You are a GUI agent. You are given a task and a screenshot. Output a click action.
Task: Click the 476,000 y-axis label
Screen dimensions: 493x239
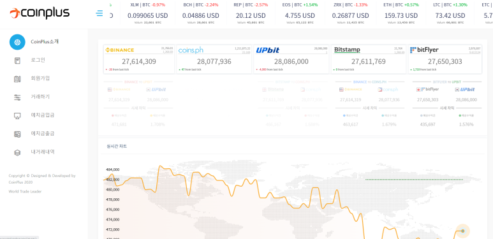click(112, 210)
